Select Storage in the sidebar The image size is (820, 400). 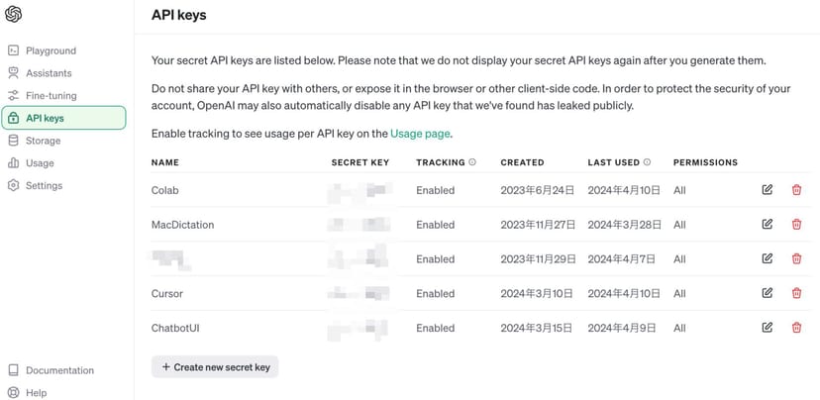coord(44,141)
